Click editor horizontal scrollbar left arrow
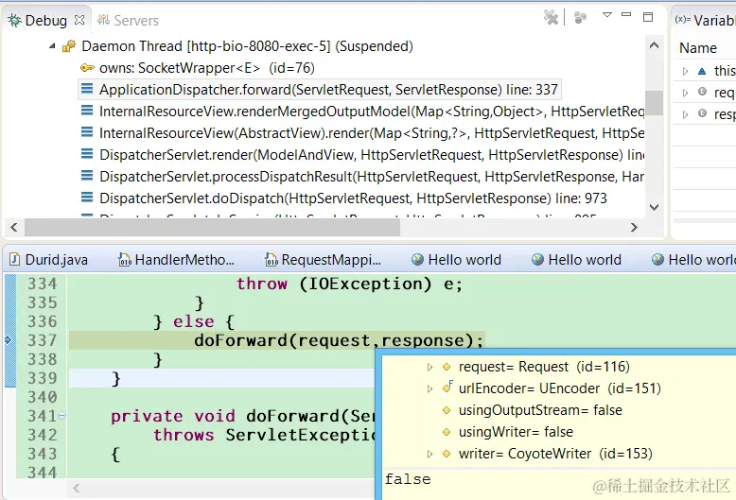 [x=76, y=489]
